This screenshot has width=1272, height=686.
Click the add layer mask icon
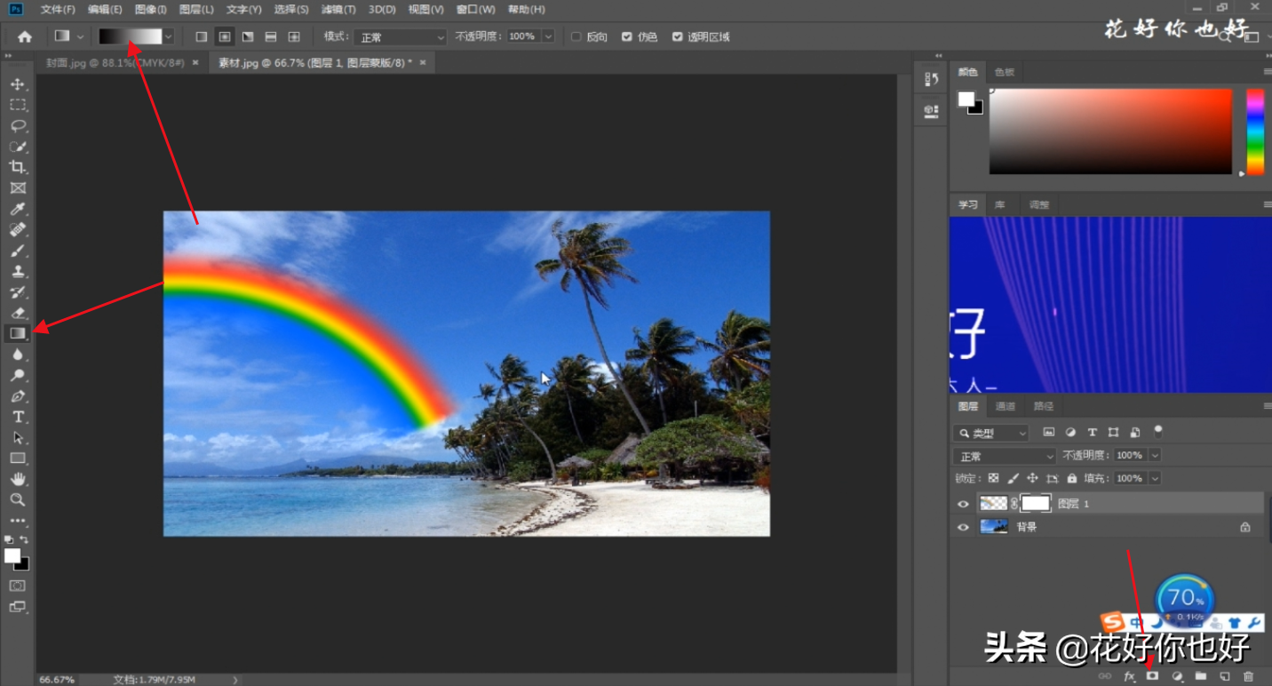[1153, 676]
